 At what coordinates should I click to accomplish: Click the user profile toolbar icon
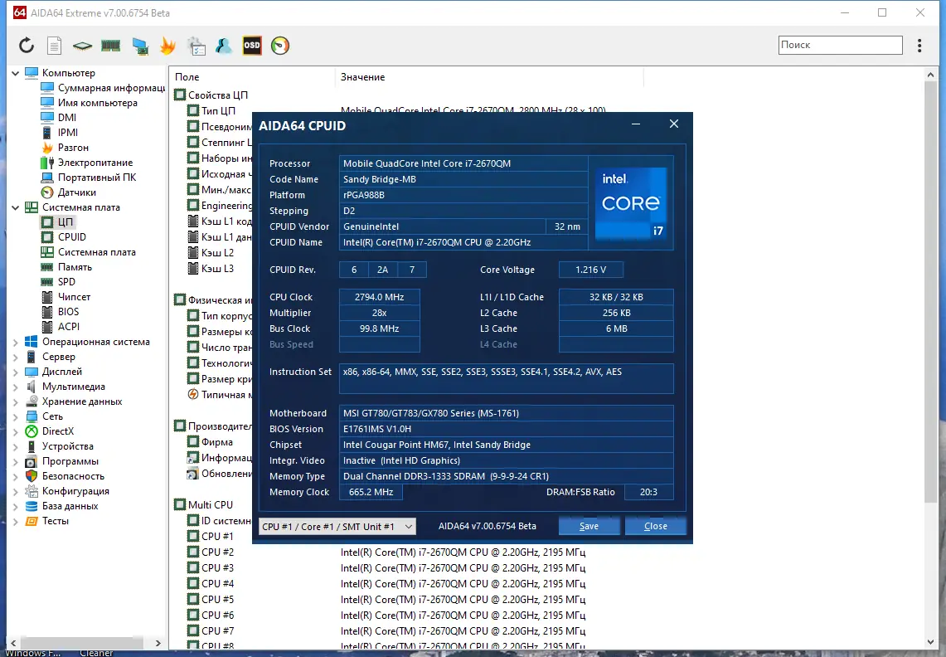(224, 46)
